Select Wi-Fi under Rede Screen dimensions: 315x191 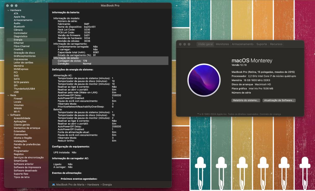(17, 112)
